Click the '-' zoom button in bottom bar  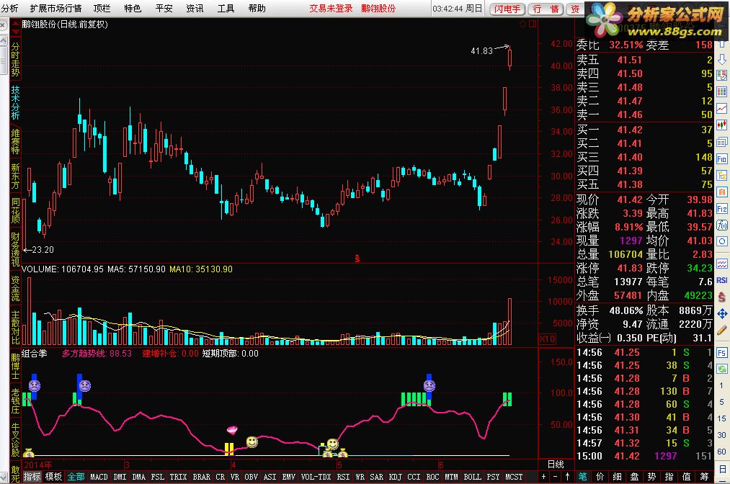[x=555, y=477]
